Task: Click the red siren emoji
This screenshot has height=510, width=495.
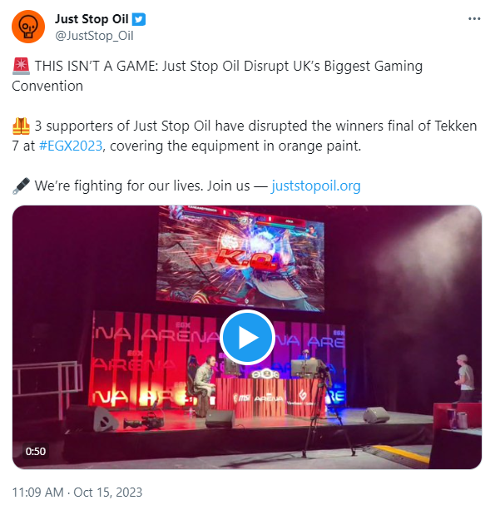Action: point(21,66)
